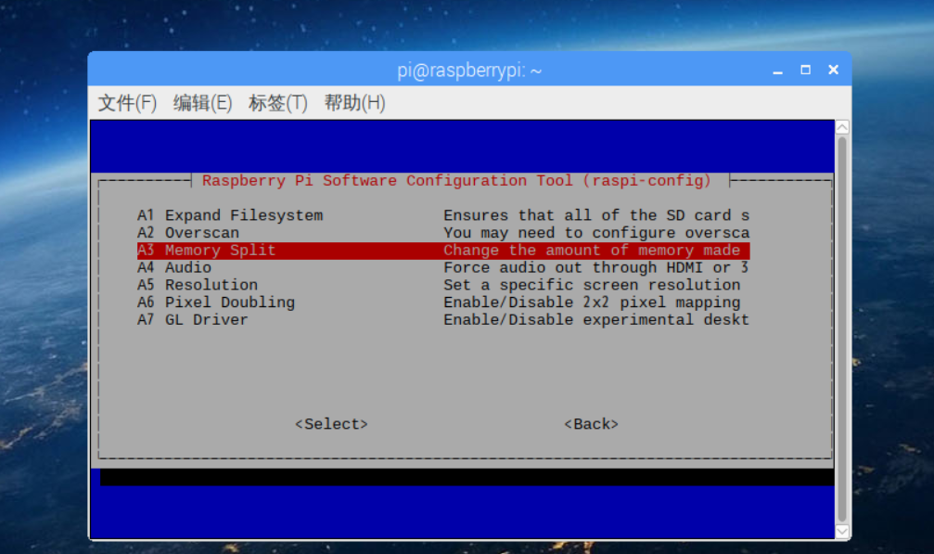
Task: Open the 文件(F) menu
Action: point(127,103)
